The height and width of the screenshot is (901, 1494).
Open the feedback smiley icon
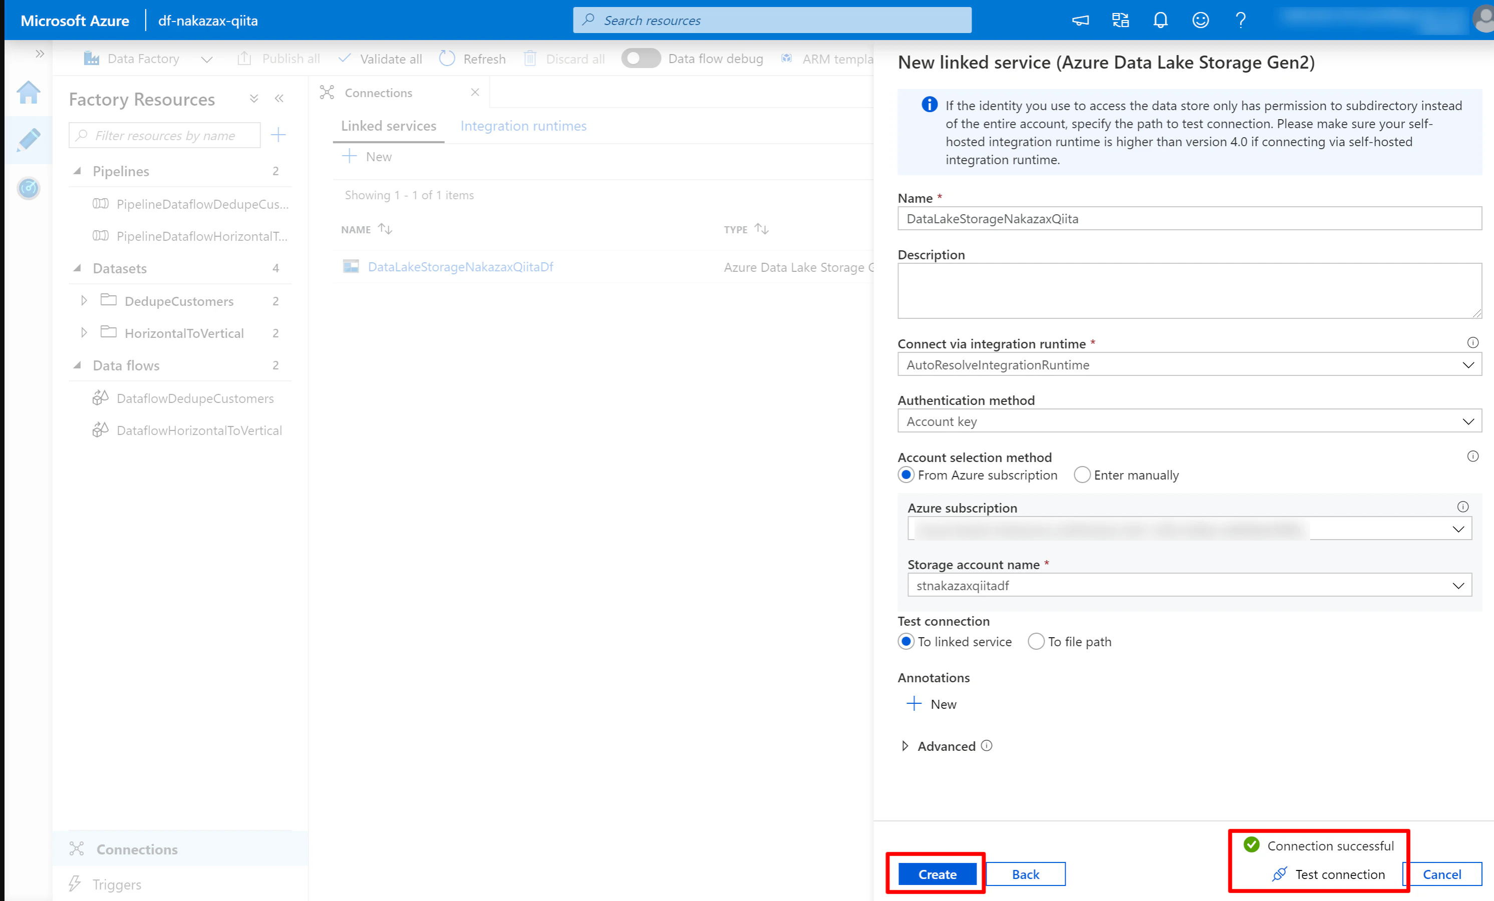(x=1200, y=21)
